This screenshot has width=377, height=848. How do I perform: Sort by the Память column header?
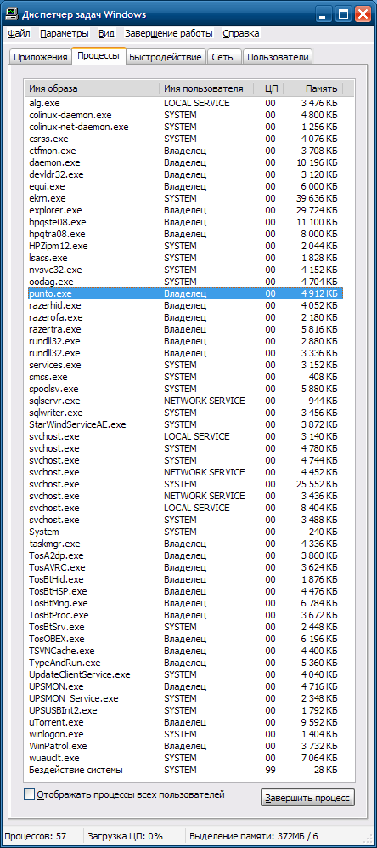pos(312,88)
